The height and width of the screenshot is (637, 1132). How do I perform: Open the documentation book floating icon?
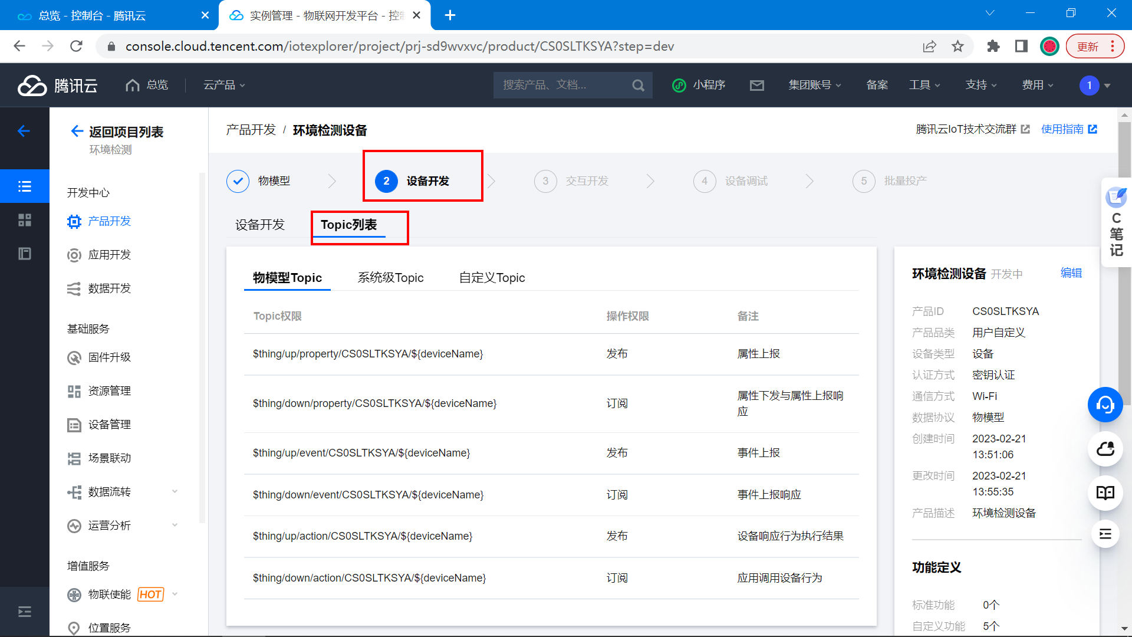click(1105, 493)
